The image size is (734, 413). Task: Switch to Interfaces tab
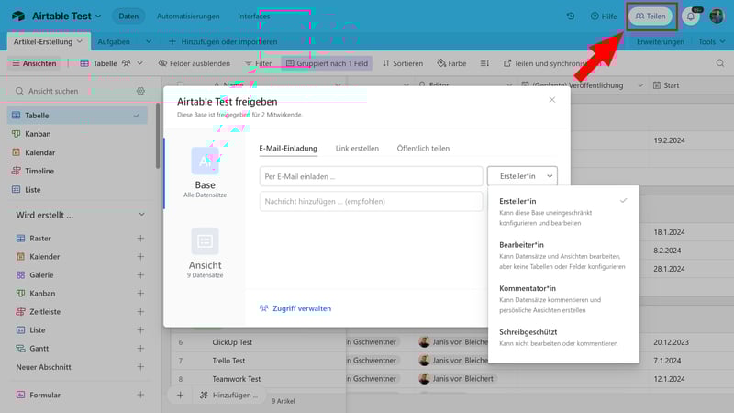(x=254, y=16)
